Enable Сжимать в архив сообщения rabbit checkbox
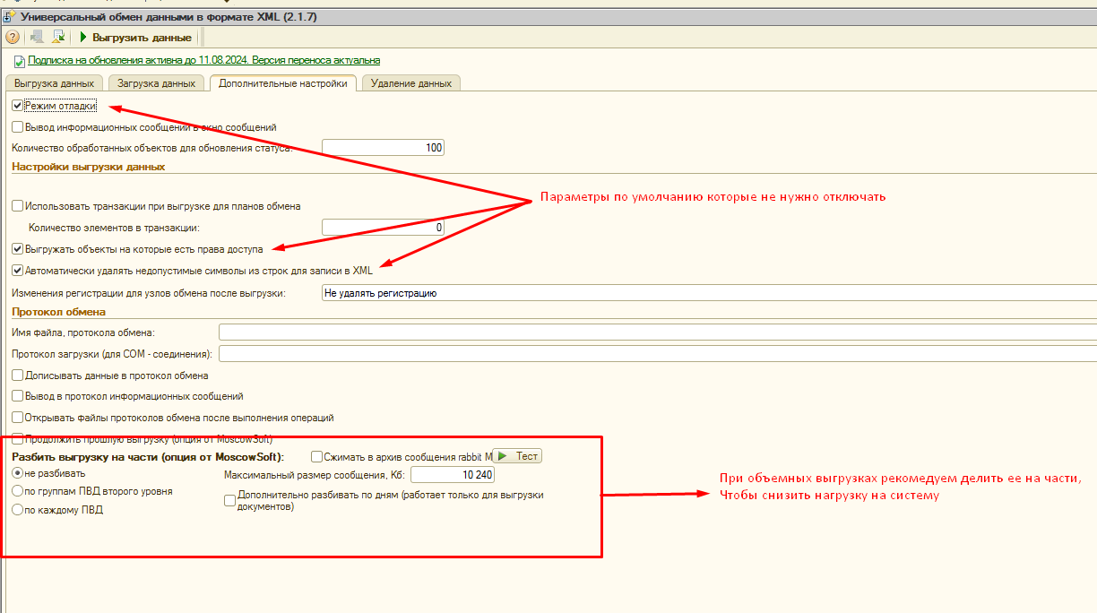1097x613 pixels. coord(316,456)
